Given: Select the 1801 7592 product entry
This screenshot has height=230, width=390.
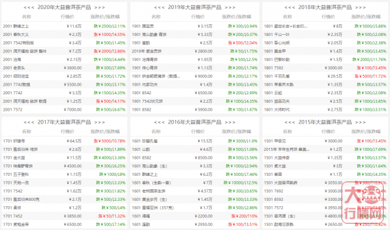Looking at the screenshot, I should 325,68.
